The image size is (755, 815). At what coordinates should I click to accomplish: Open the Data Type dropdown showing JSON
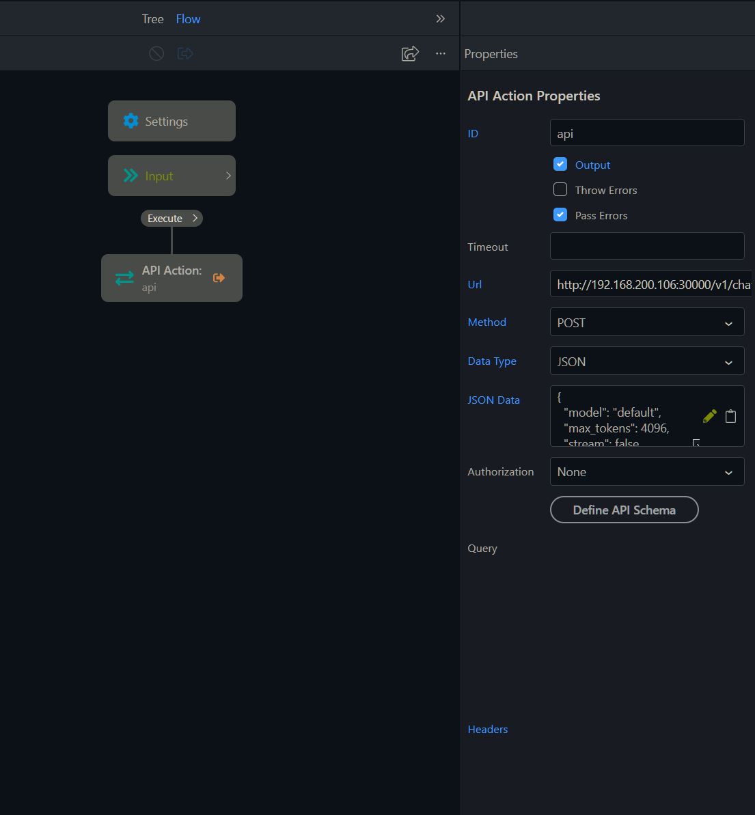[x=646, y=361]
